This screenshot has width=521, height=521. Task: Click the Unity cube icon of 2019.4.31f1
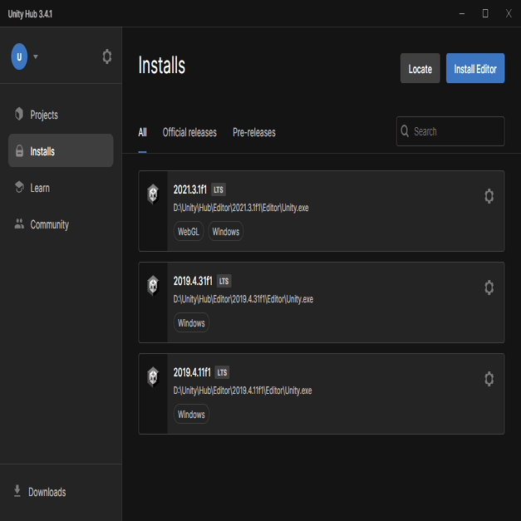pyautogui.click(x=153, y=285)
